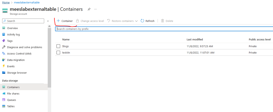Open the testctn container
The height and width of the screenshot is (112, 273).
[x=66, y=53]
